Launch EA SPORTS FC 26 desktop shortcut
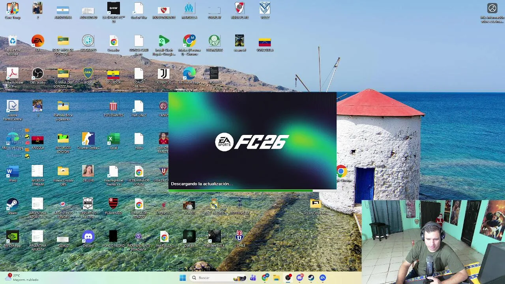Screen dimensions: 505x284 tap(113, 13)
